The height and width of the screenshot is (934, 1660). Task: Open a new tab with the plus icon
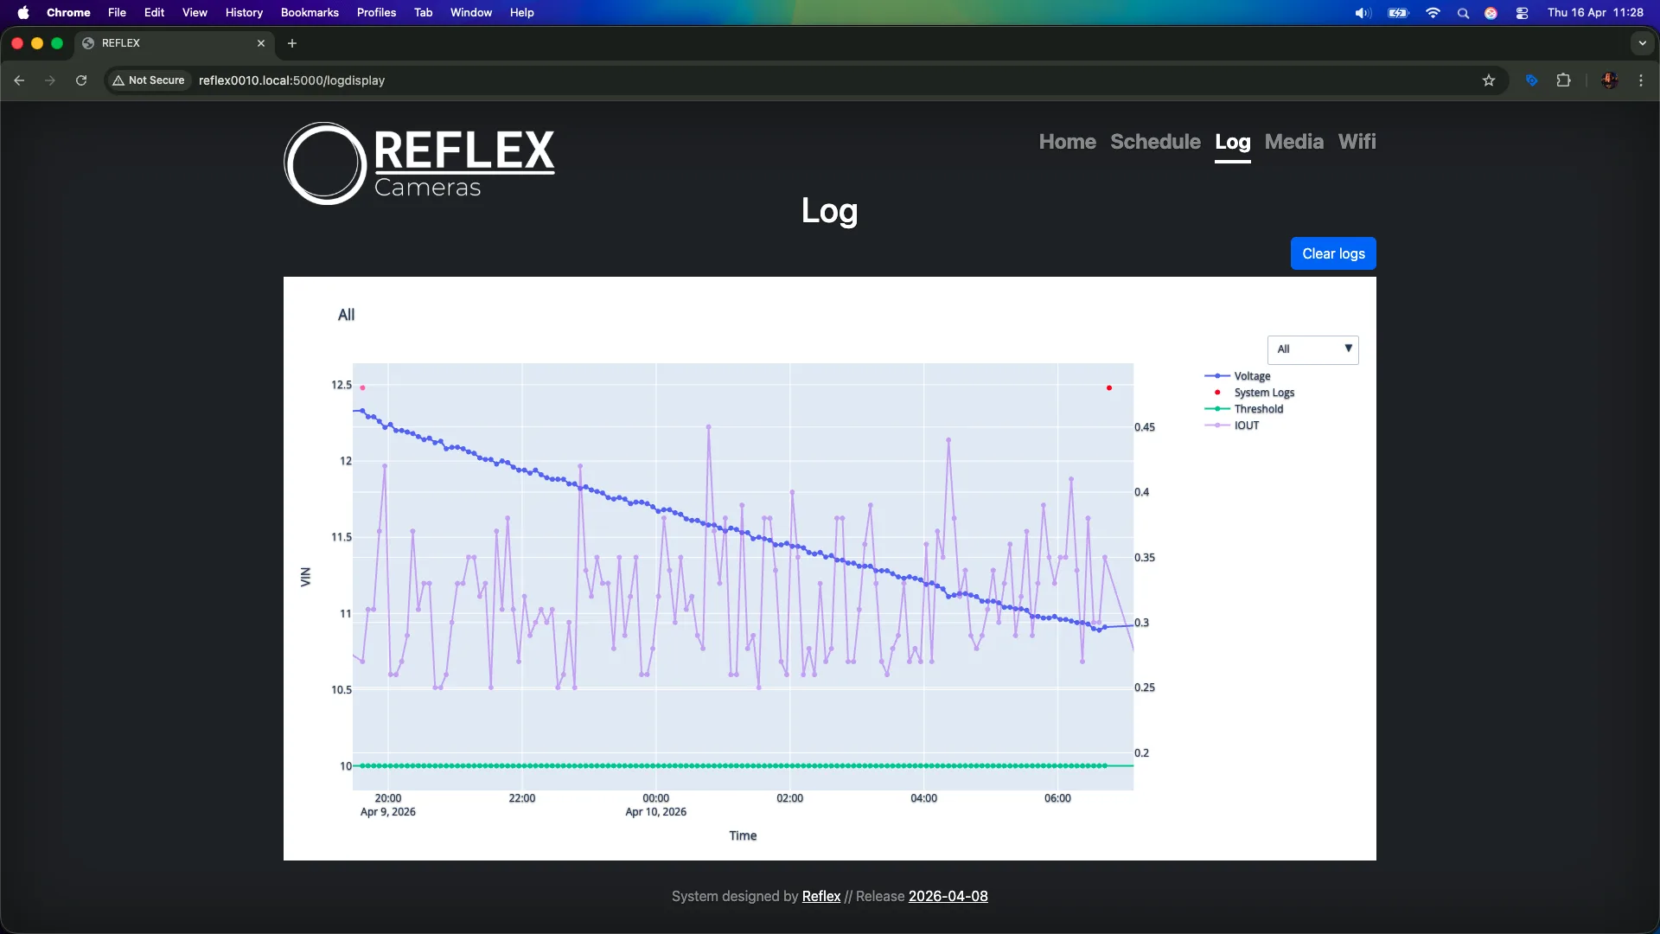(292, 43)
